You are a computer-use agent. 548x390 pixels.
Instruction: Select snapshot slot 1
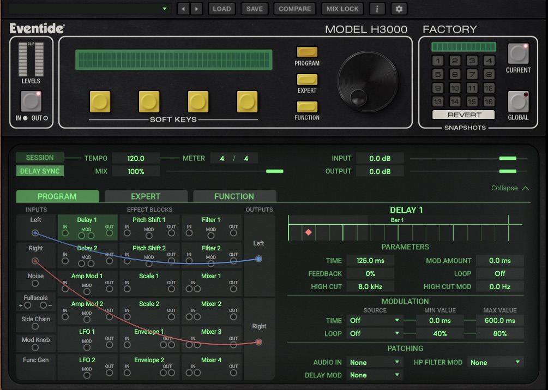point(437,61)
